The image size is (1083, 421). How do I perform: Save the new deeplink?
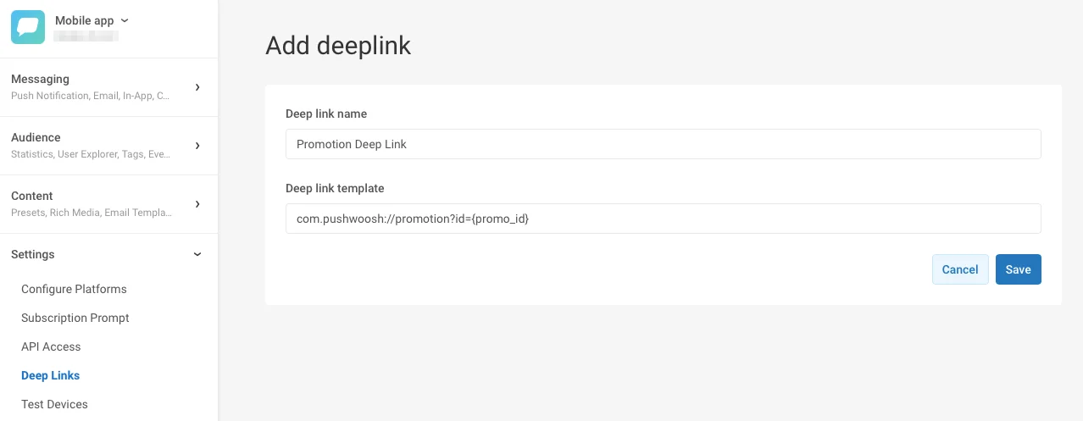click(1018, 269)
